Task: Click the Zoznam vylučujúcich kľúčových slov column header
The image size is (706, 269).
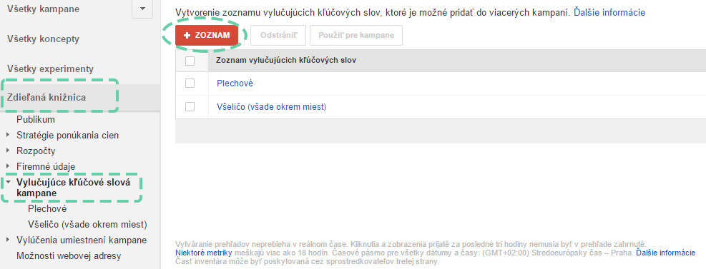Action: pyautogui.click(x=286, y=61)
